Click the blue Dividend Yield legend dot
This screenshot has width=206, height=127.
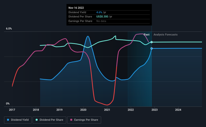coord(8,120)
